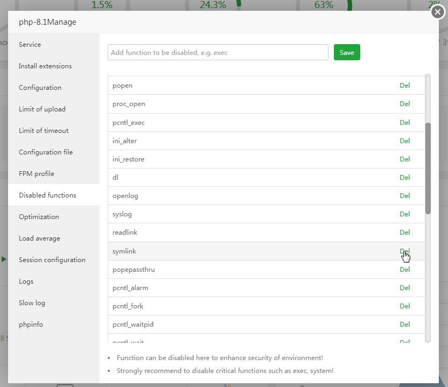Click the function name input field

pyautogui.click(x=218, y=52)
